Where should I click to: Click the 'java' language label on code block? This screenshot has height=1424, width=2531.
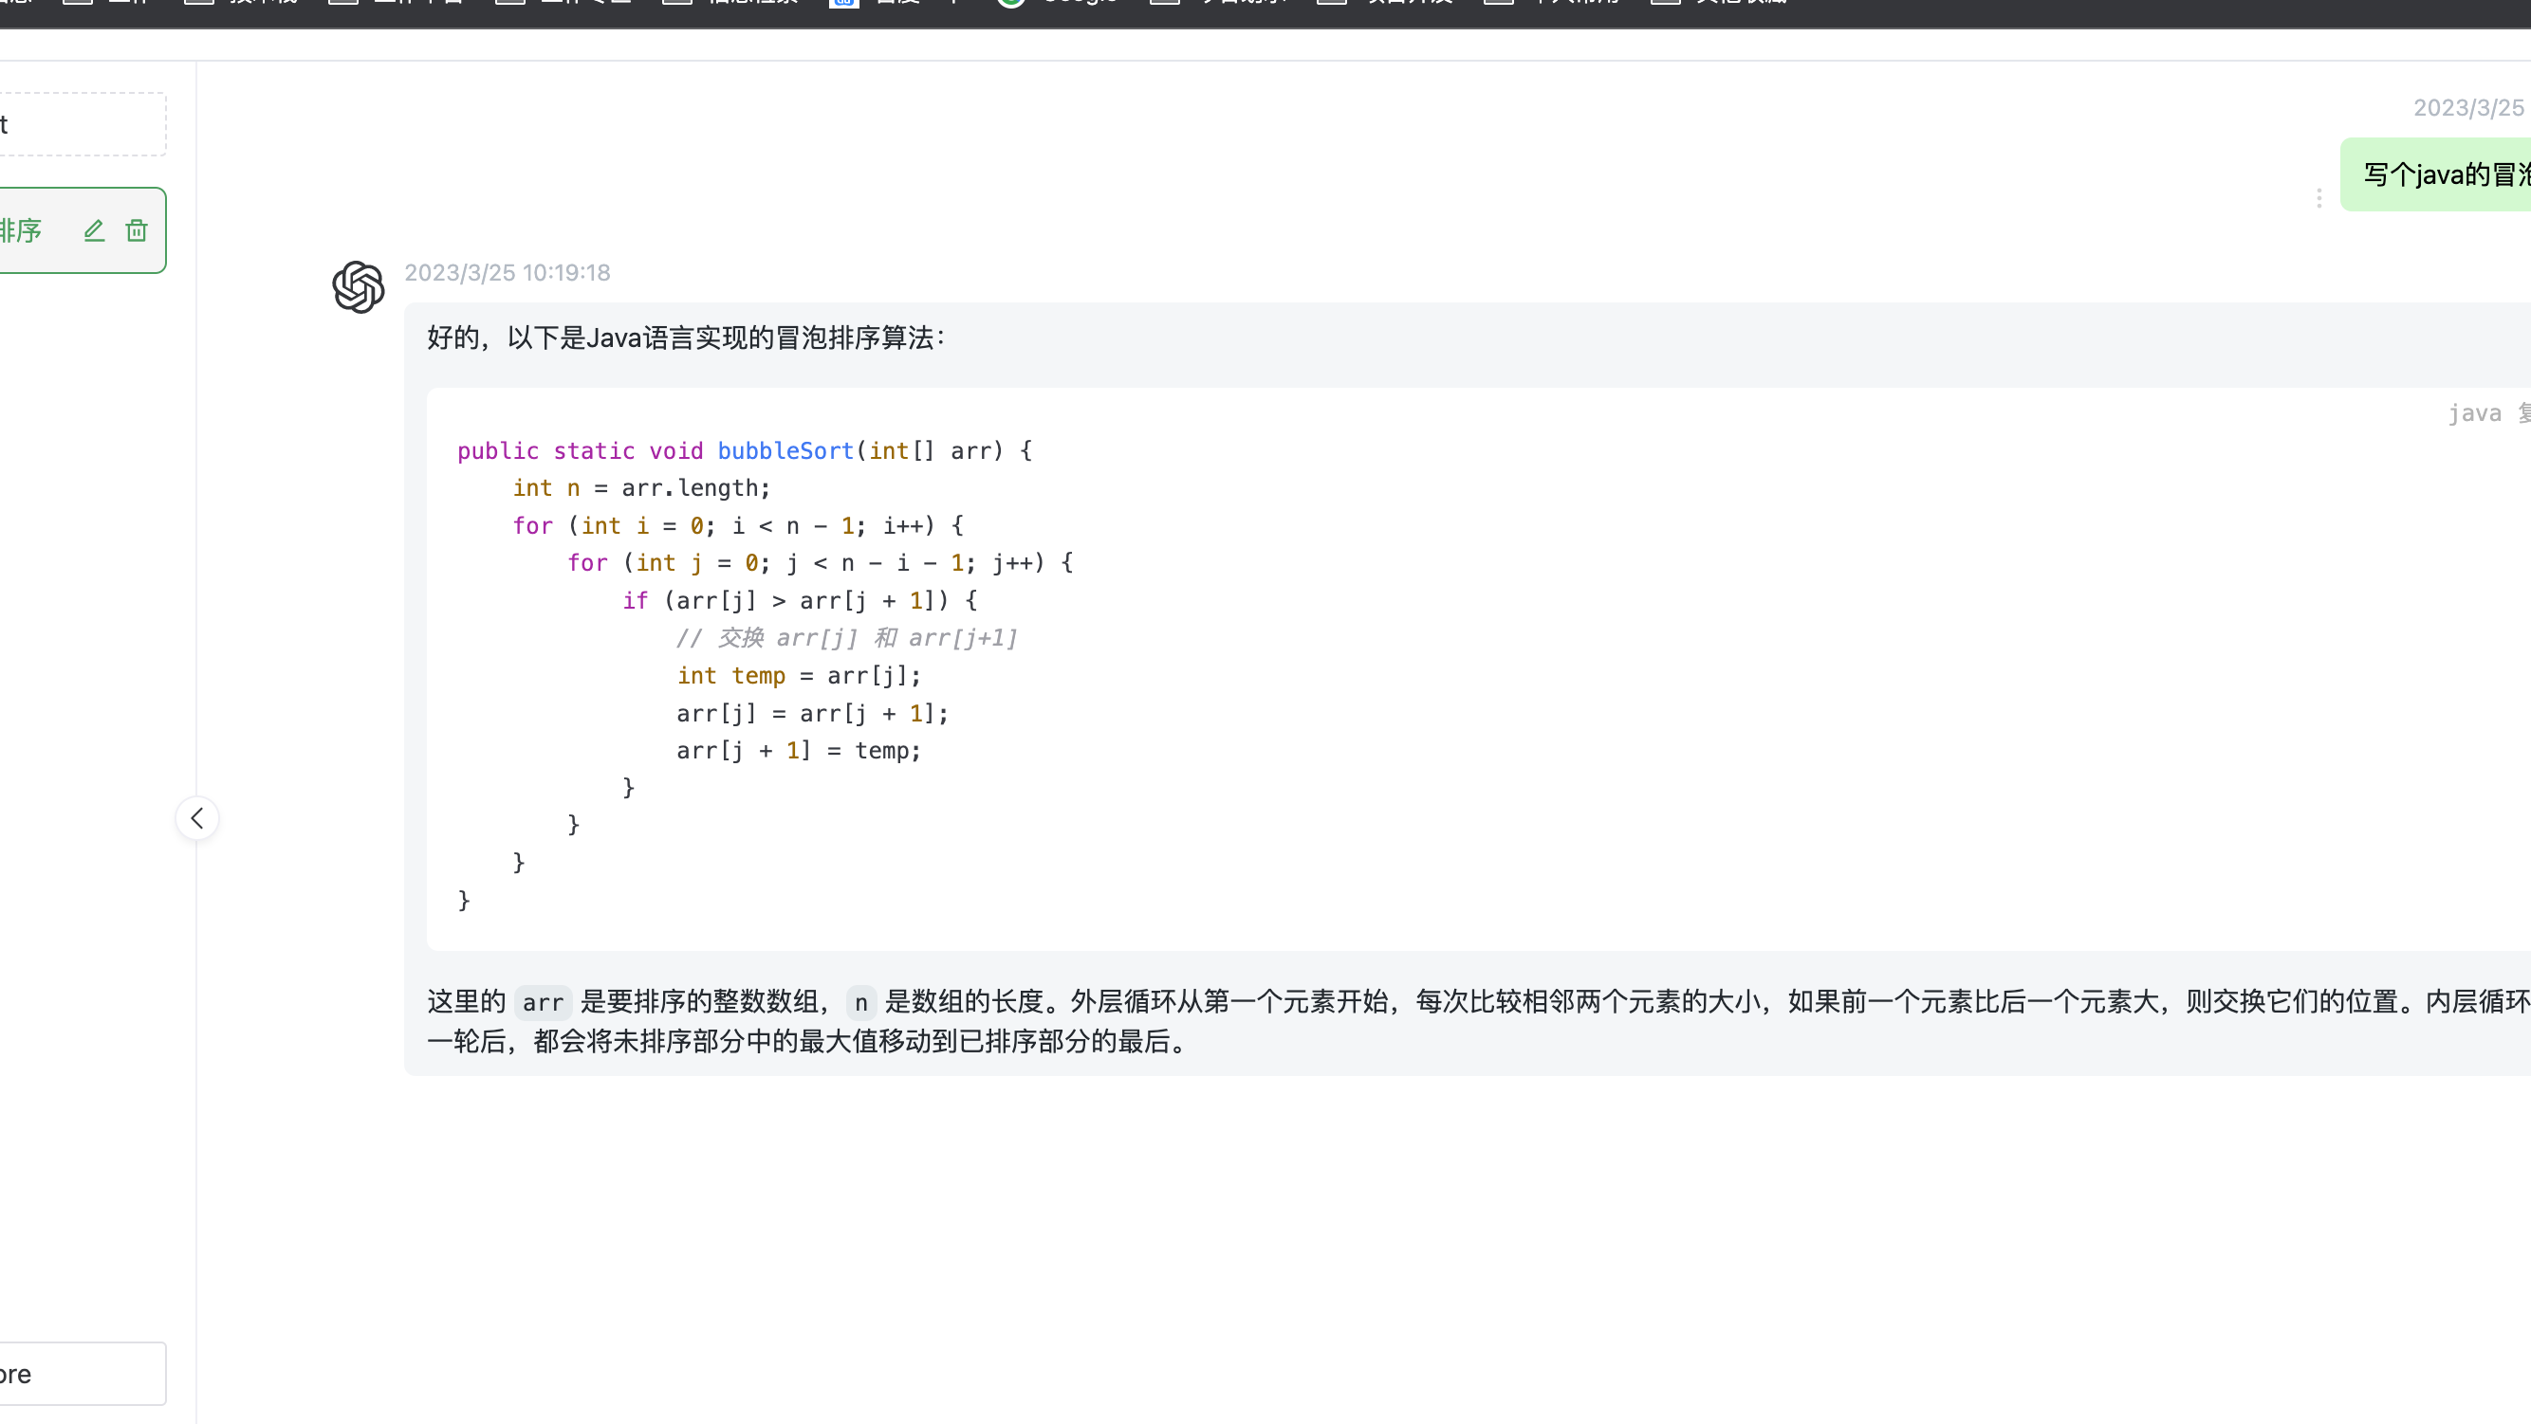click(x=2474, y=413)
